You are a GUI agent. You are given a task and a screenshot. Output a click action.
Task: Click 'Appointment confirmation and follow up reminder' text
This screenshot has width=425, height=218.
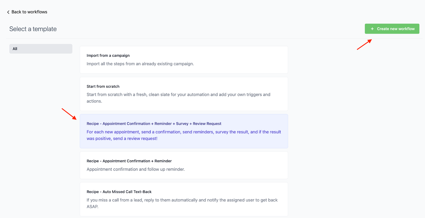pyautogui.click(x=135, y=169)
